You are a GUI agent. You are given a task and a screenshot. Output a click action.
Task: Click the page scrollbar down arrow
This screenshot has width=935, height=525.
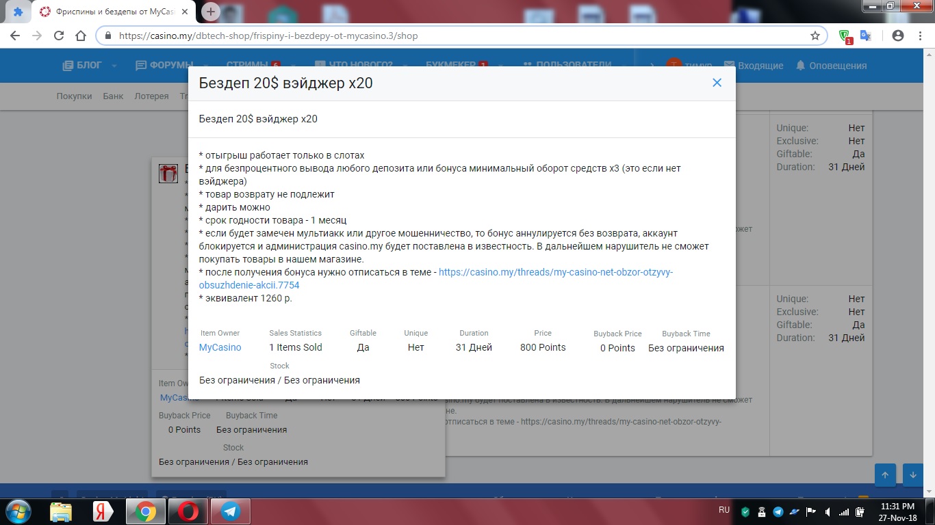(929, 491)
